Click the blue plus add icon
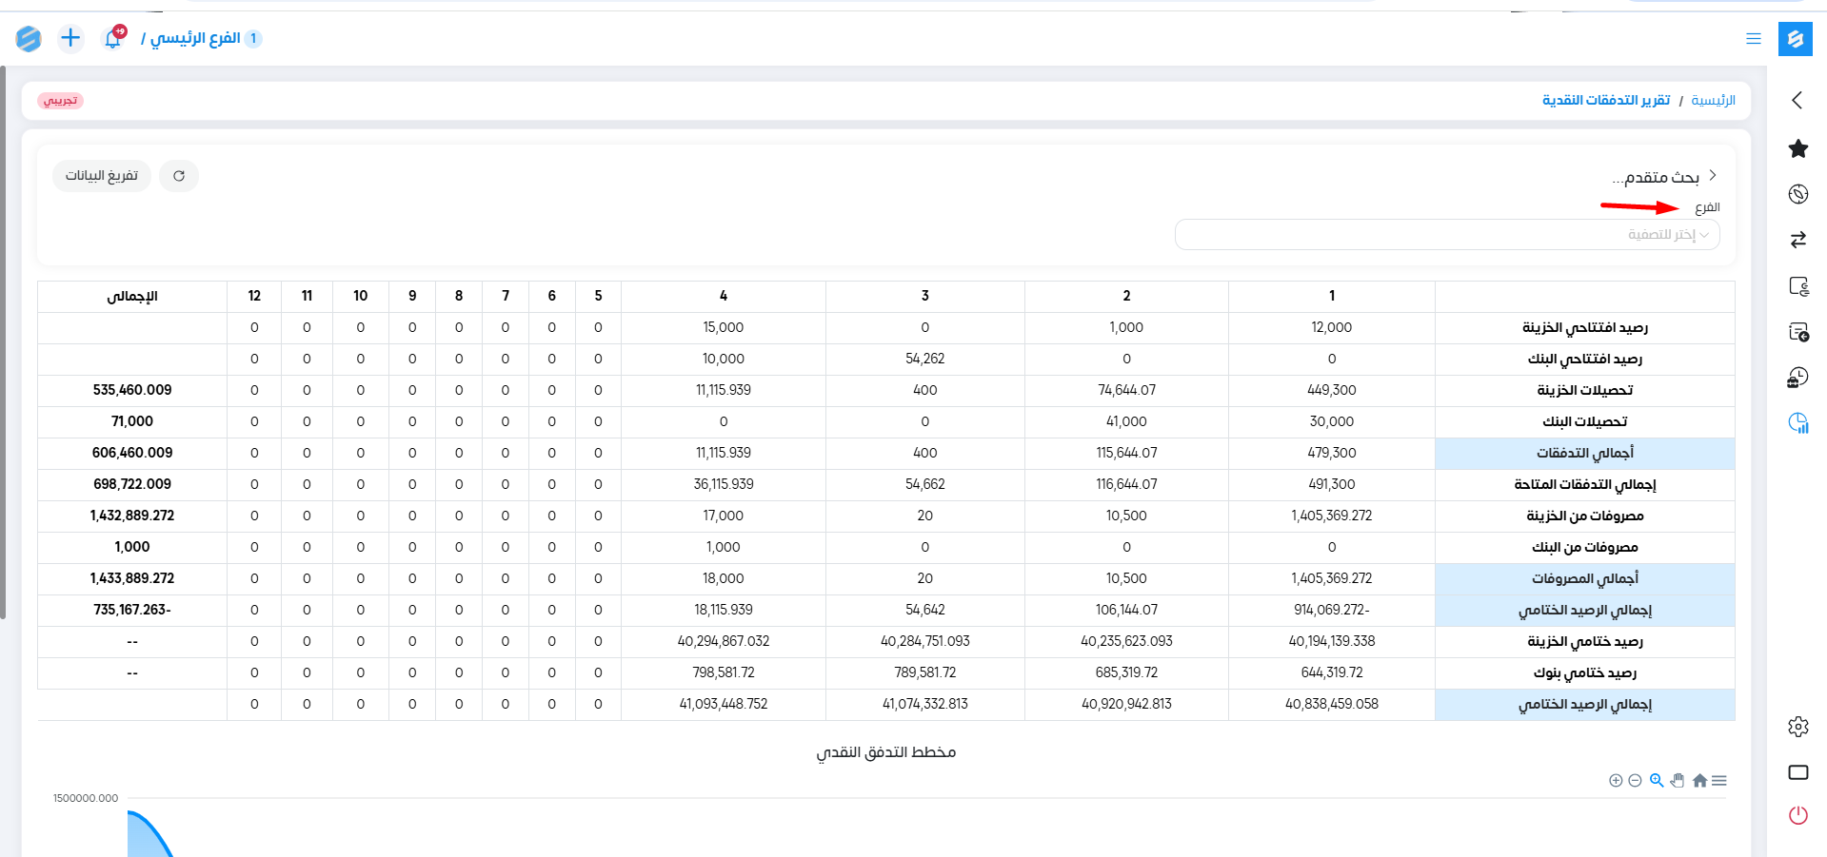 tap(70, 38)
